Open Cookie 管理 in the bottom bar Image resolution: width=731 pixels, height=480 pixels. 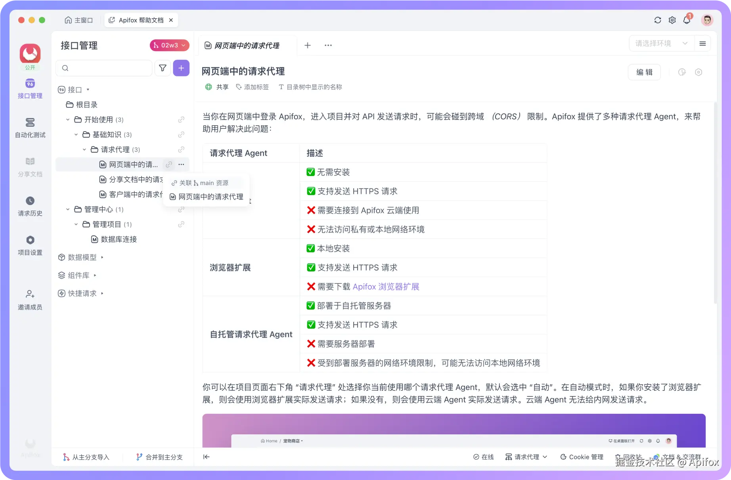point(582,457)
